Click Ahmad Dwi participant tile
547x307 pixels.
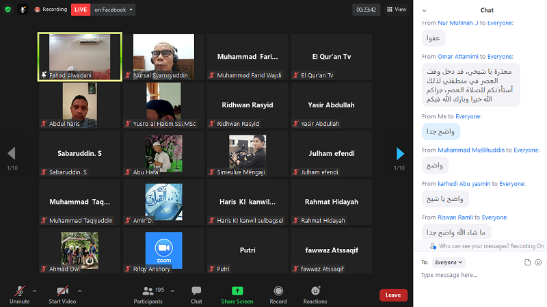(80, 251)
